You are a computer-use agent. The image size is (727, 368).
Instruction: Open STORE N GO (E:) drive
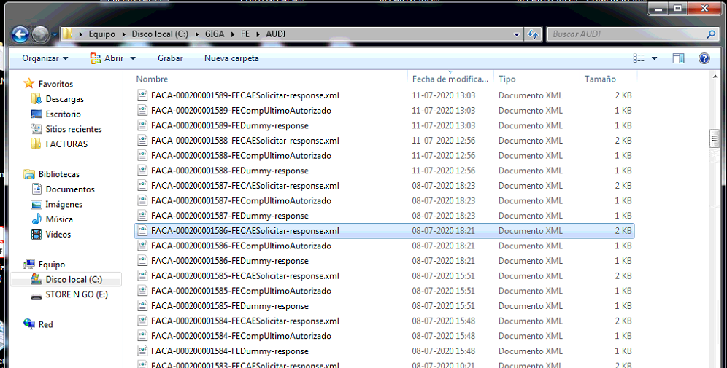pos(76,294)
